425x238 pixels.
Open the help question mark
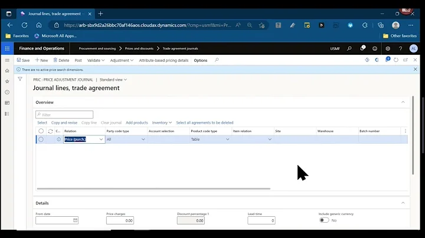coord(401,48)
